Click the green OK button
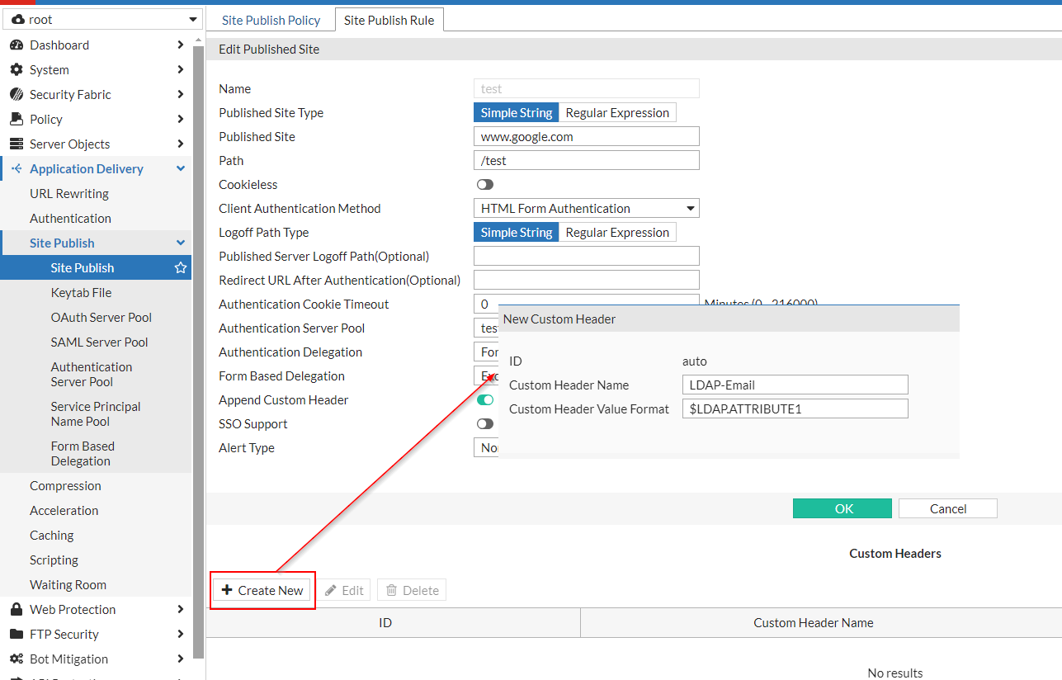This screenshot has width=1062, height=680. (x=842, y=508)
